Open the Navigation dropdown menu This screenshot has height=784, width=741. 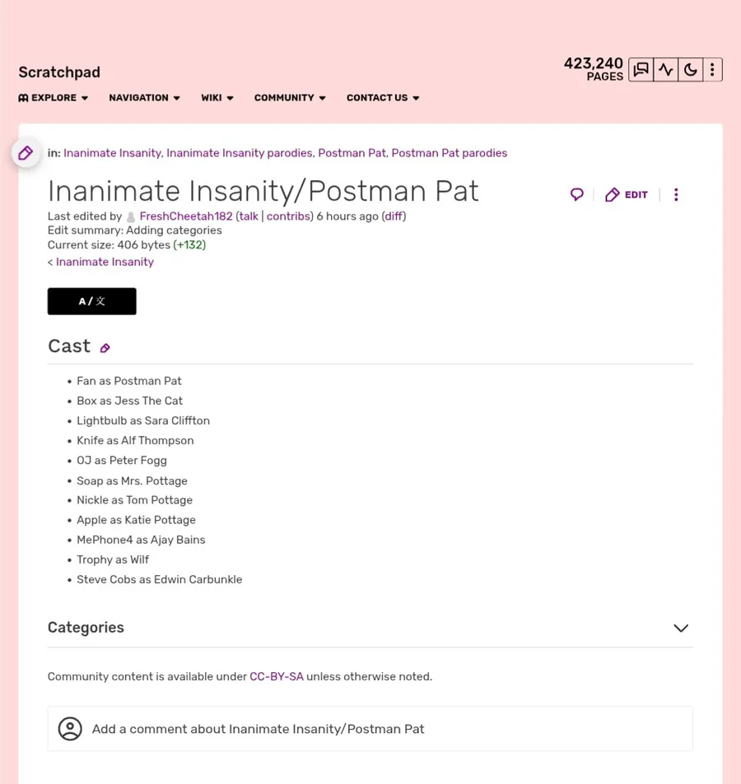pos(144,98)
